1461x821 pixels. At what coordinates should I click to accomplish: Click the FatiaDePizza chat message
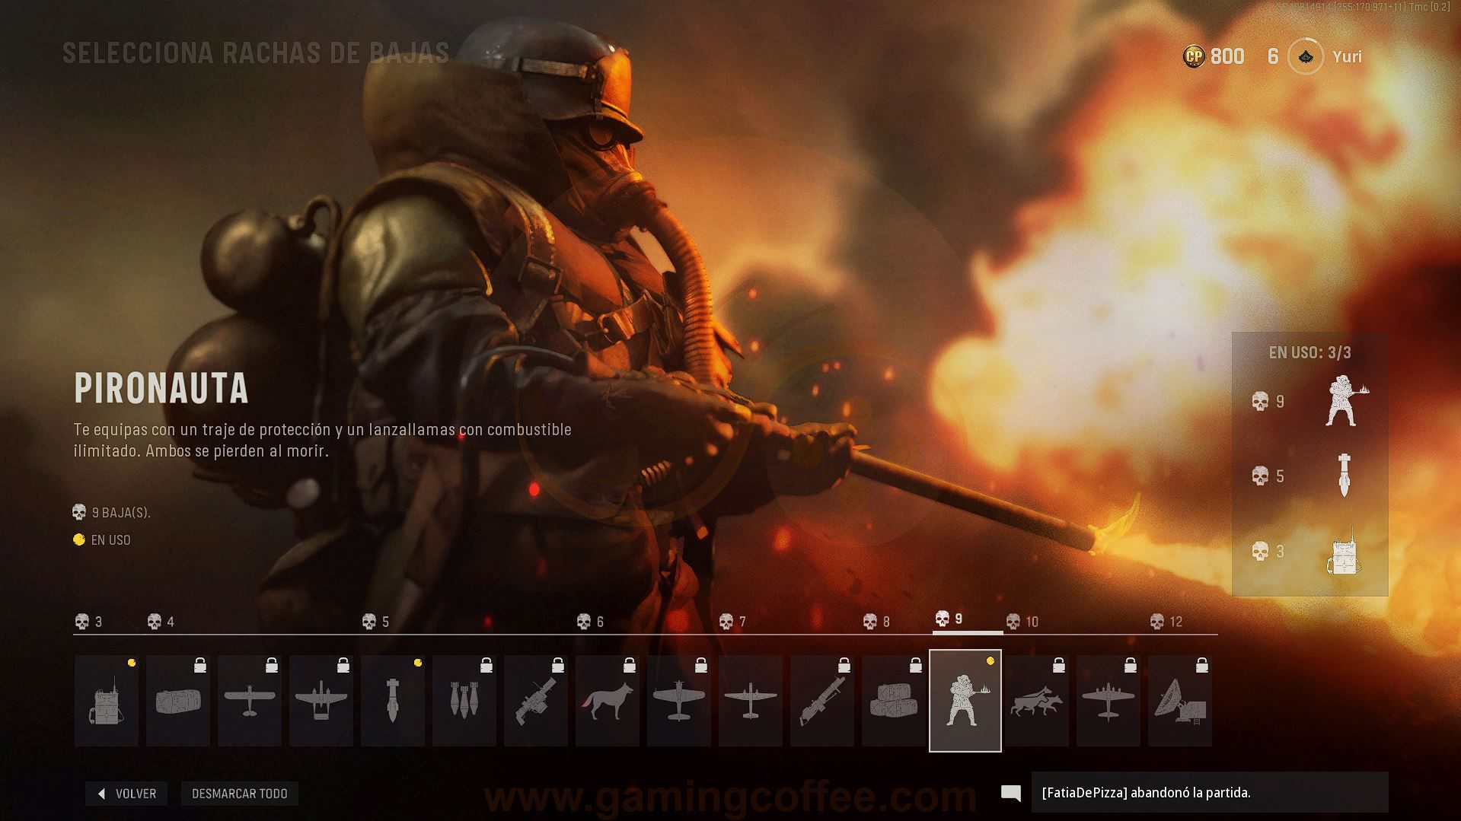tap(1210, 792)
